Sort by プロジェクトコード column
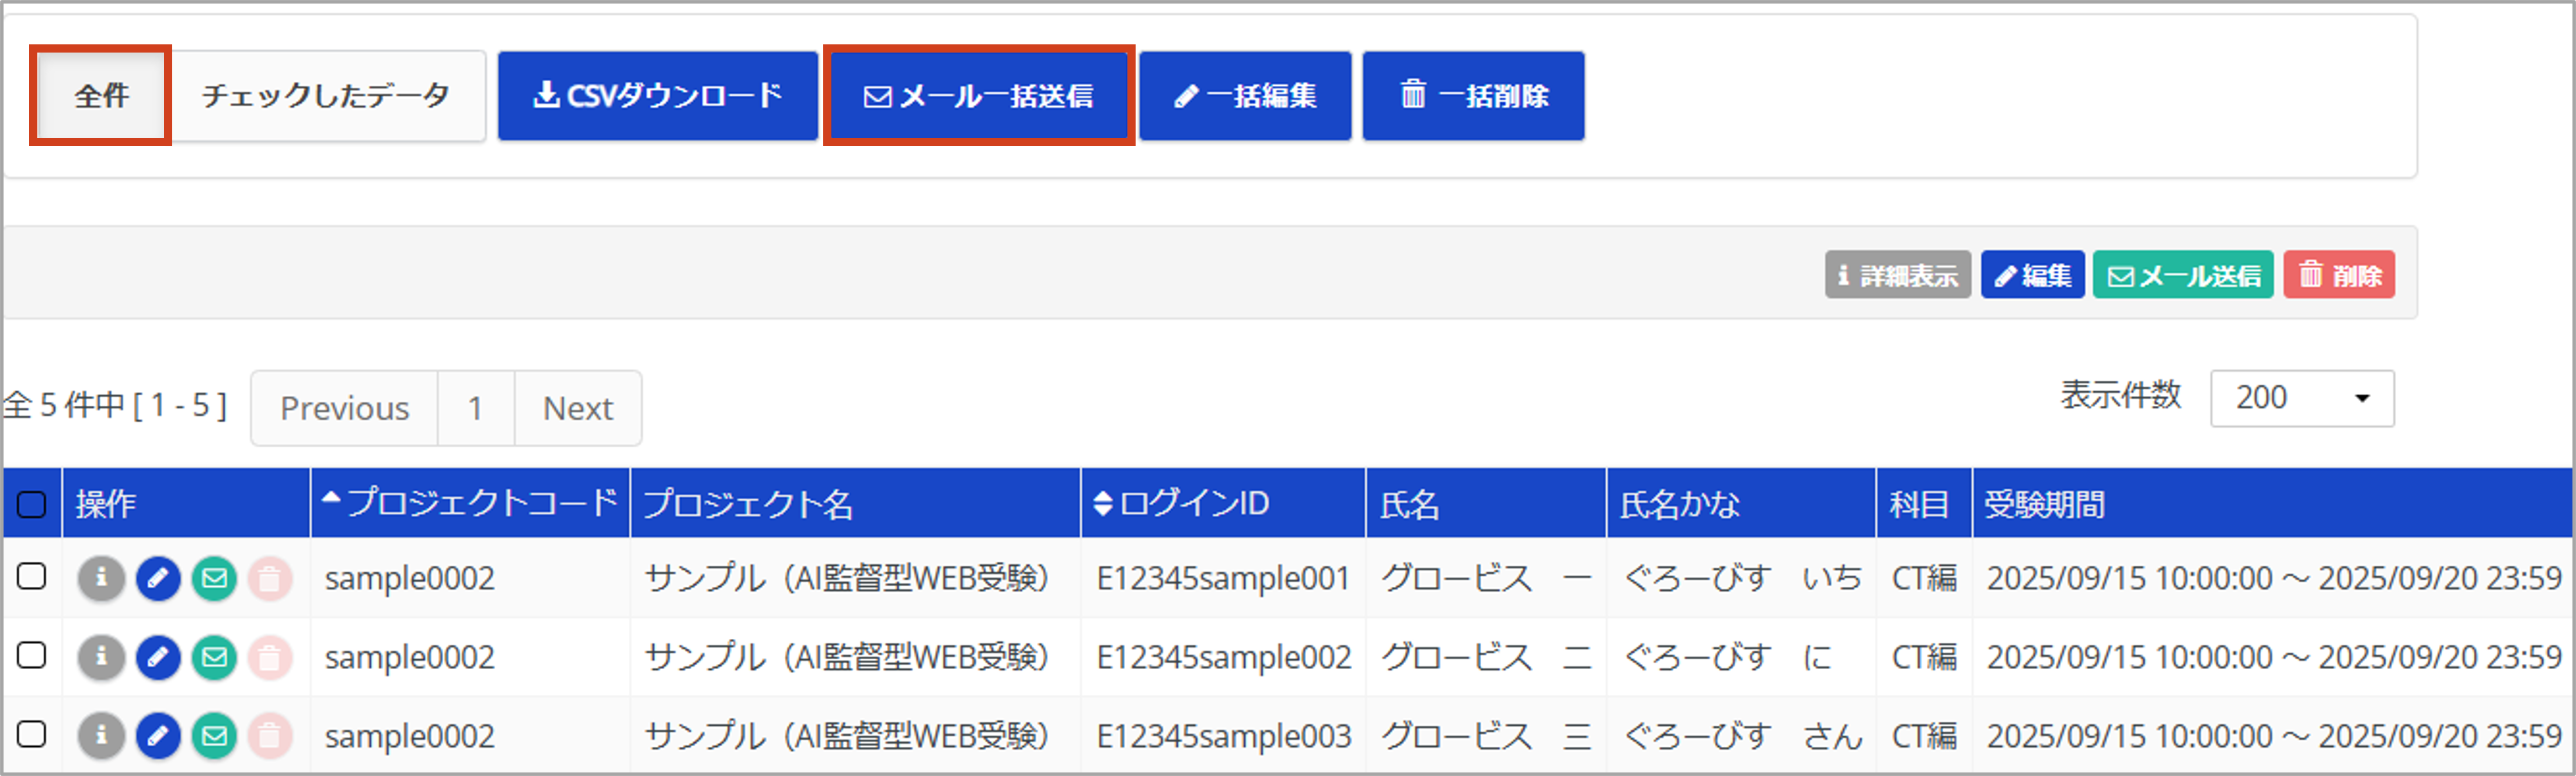 tap(470, 503)
